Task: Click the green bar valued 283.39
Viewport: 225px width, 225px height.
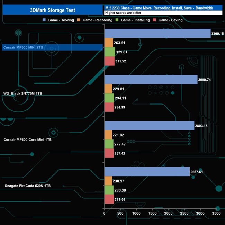Action: (109, 190)
